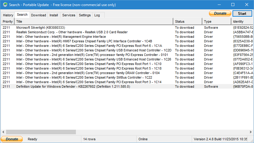Sort list by Priority column header
This screenshot has height=143, width=254.
8,21
